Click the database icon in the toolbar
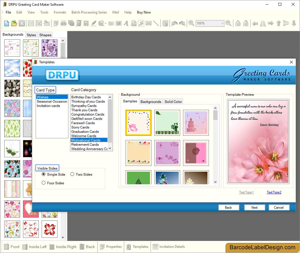Screen dimensions: 300x253 pos(165,23)
